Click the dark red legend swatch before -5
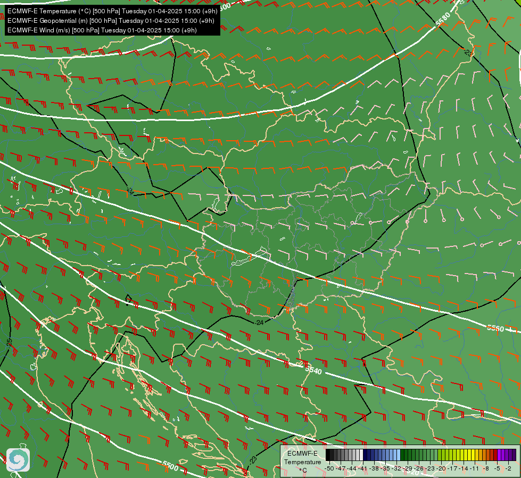 tap(495, 455)
